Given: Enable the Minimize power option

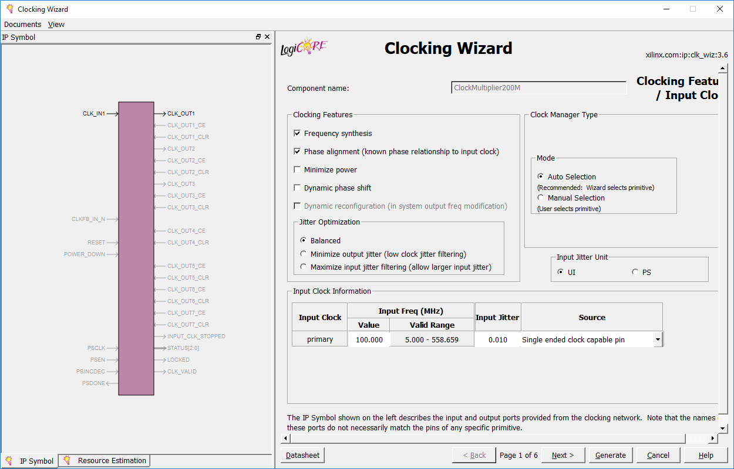Looking at the screenshot, I should point(297,169).
